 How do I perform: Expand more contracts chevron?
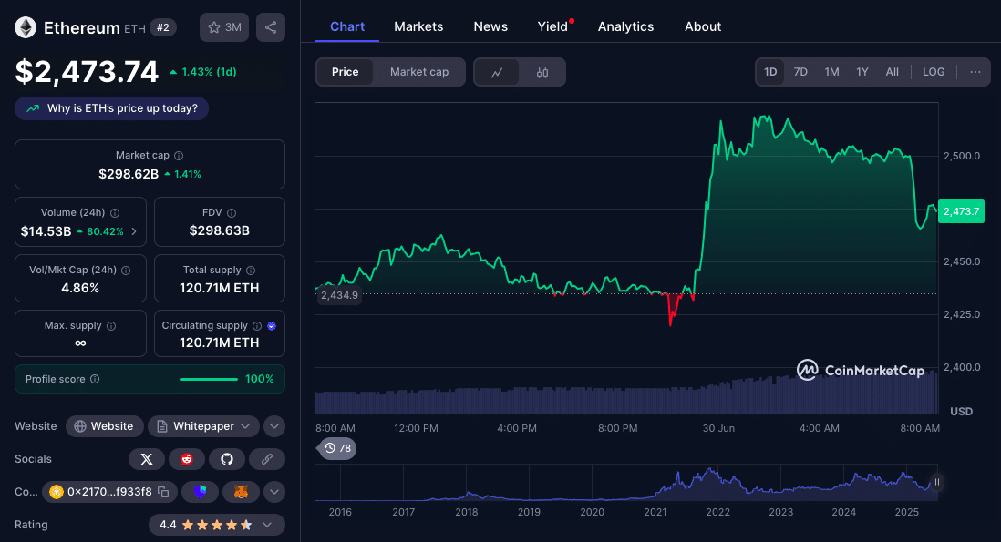click(x=274, y=492)
